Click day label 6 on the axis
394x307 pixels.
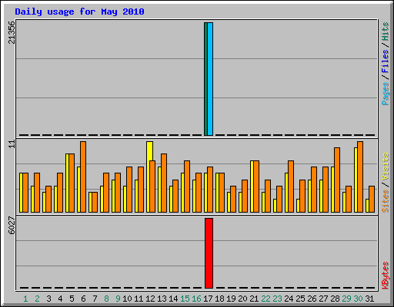coord(83,299)
